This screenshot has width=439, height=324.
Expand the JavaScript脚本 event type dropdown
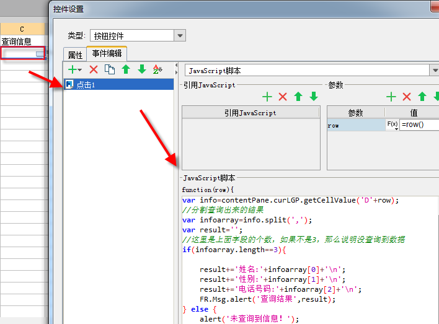(435, 70)
